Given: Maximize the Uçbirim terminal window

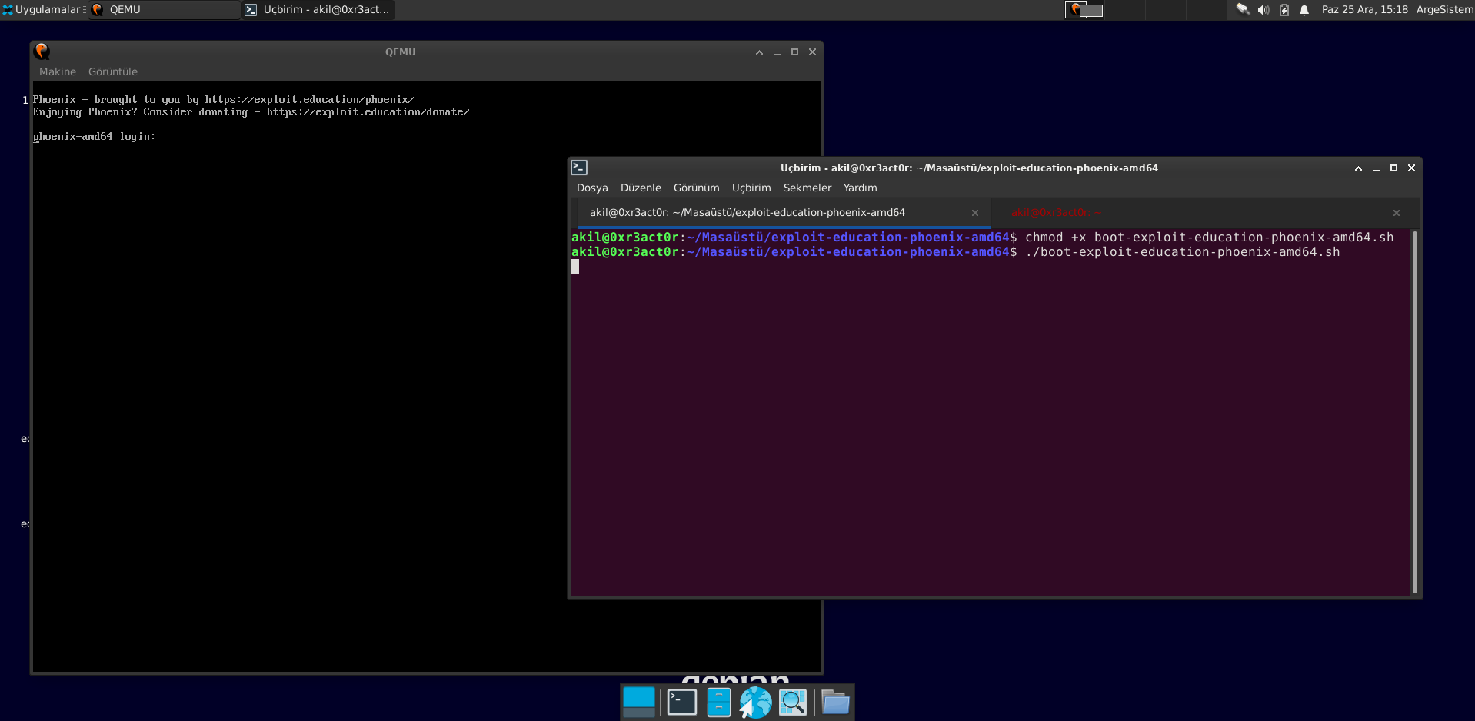Looking at the screenshot, I should point(1393,168).
